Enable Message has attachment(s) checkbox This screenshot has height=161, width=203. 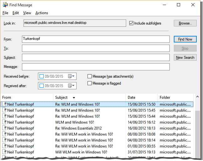click(89, 76)
